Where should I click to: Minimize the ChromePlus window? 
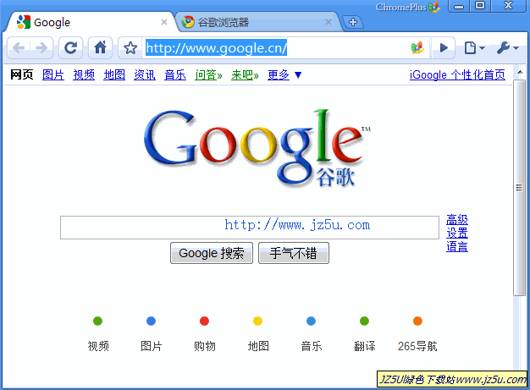click(459, 6)
